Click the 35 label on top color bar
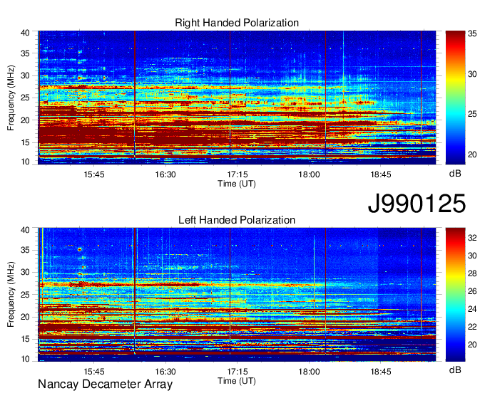This screenshot has width=485, height=393. [x=472, y=33]
